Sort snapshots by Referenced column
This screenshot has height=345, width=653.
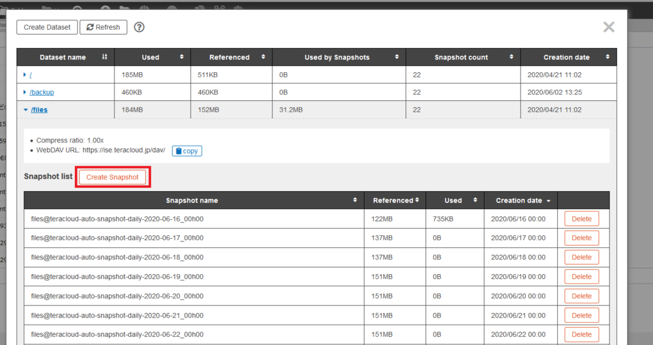pyautogui.click(x=396, y=201)
